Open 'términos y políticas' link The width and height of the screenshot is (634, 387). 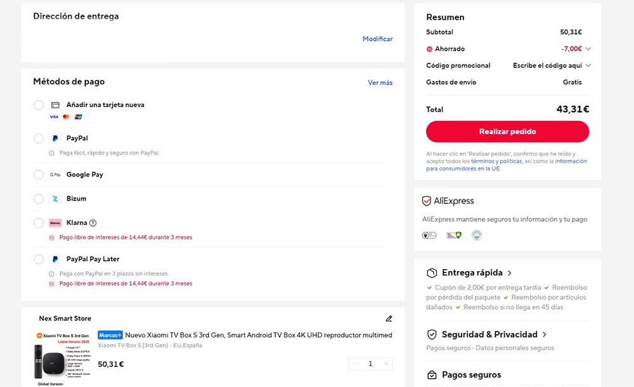pos(496,161)
